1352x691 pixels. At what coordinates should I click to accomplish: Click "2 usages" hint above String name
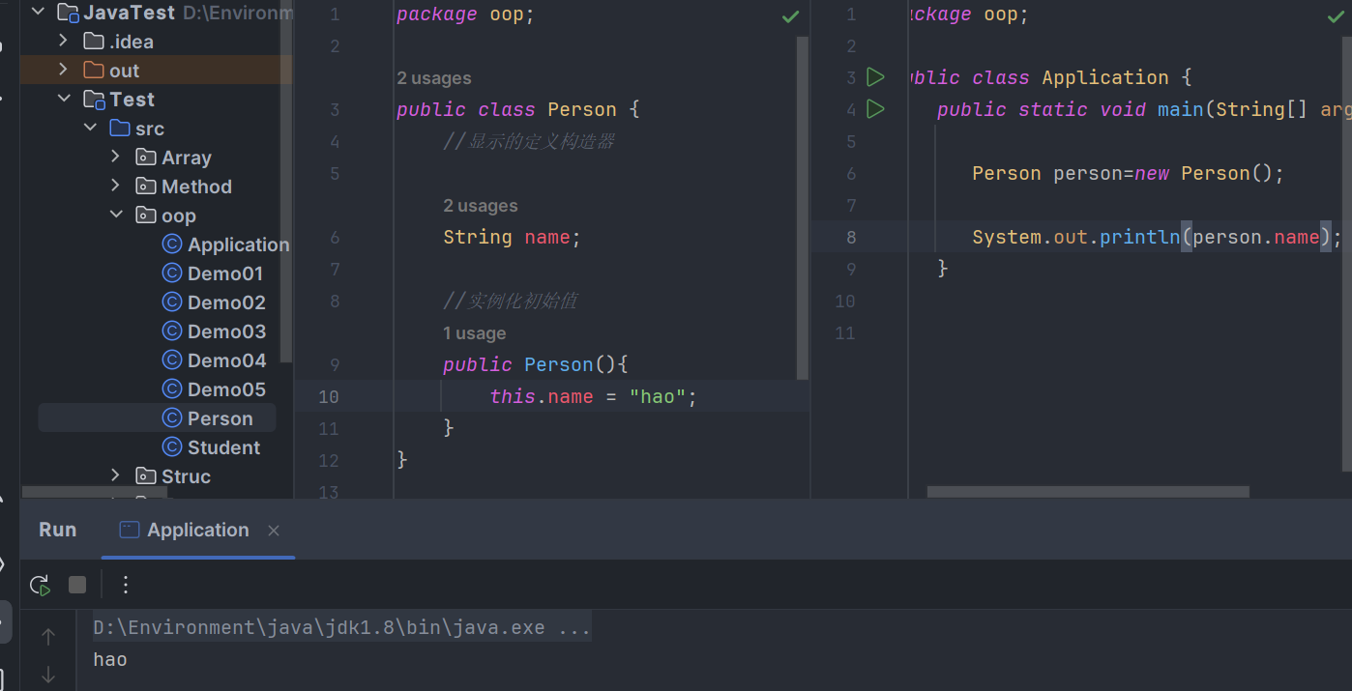click(x=481, y=206)
